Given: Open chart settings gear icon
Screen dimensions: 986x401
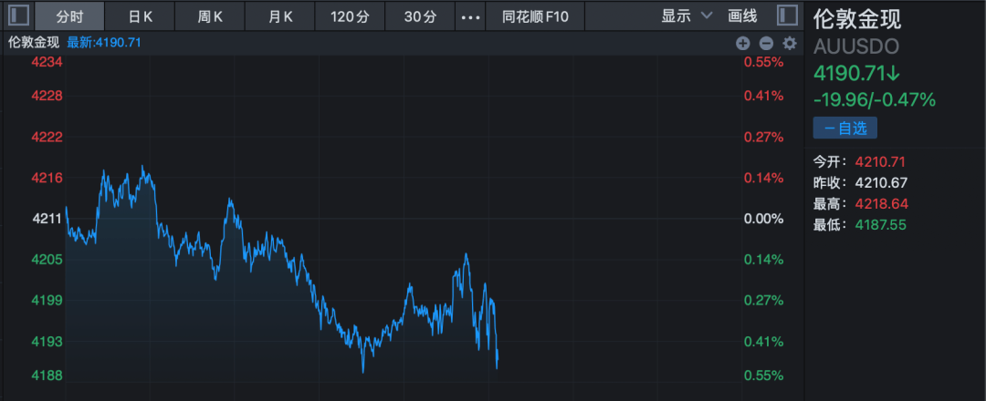Looking at the screenshot, I should [x=790, y=43].
